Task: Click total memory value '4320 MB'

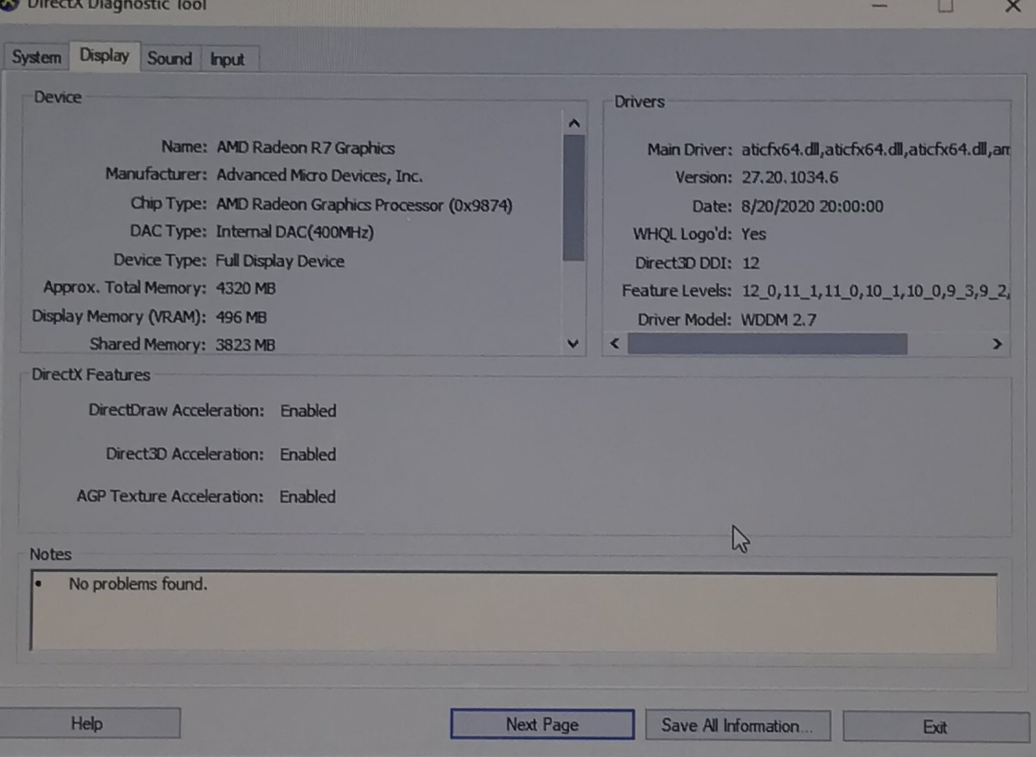Action: tap(245, 288)
